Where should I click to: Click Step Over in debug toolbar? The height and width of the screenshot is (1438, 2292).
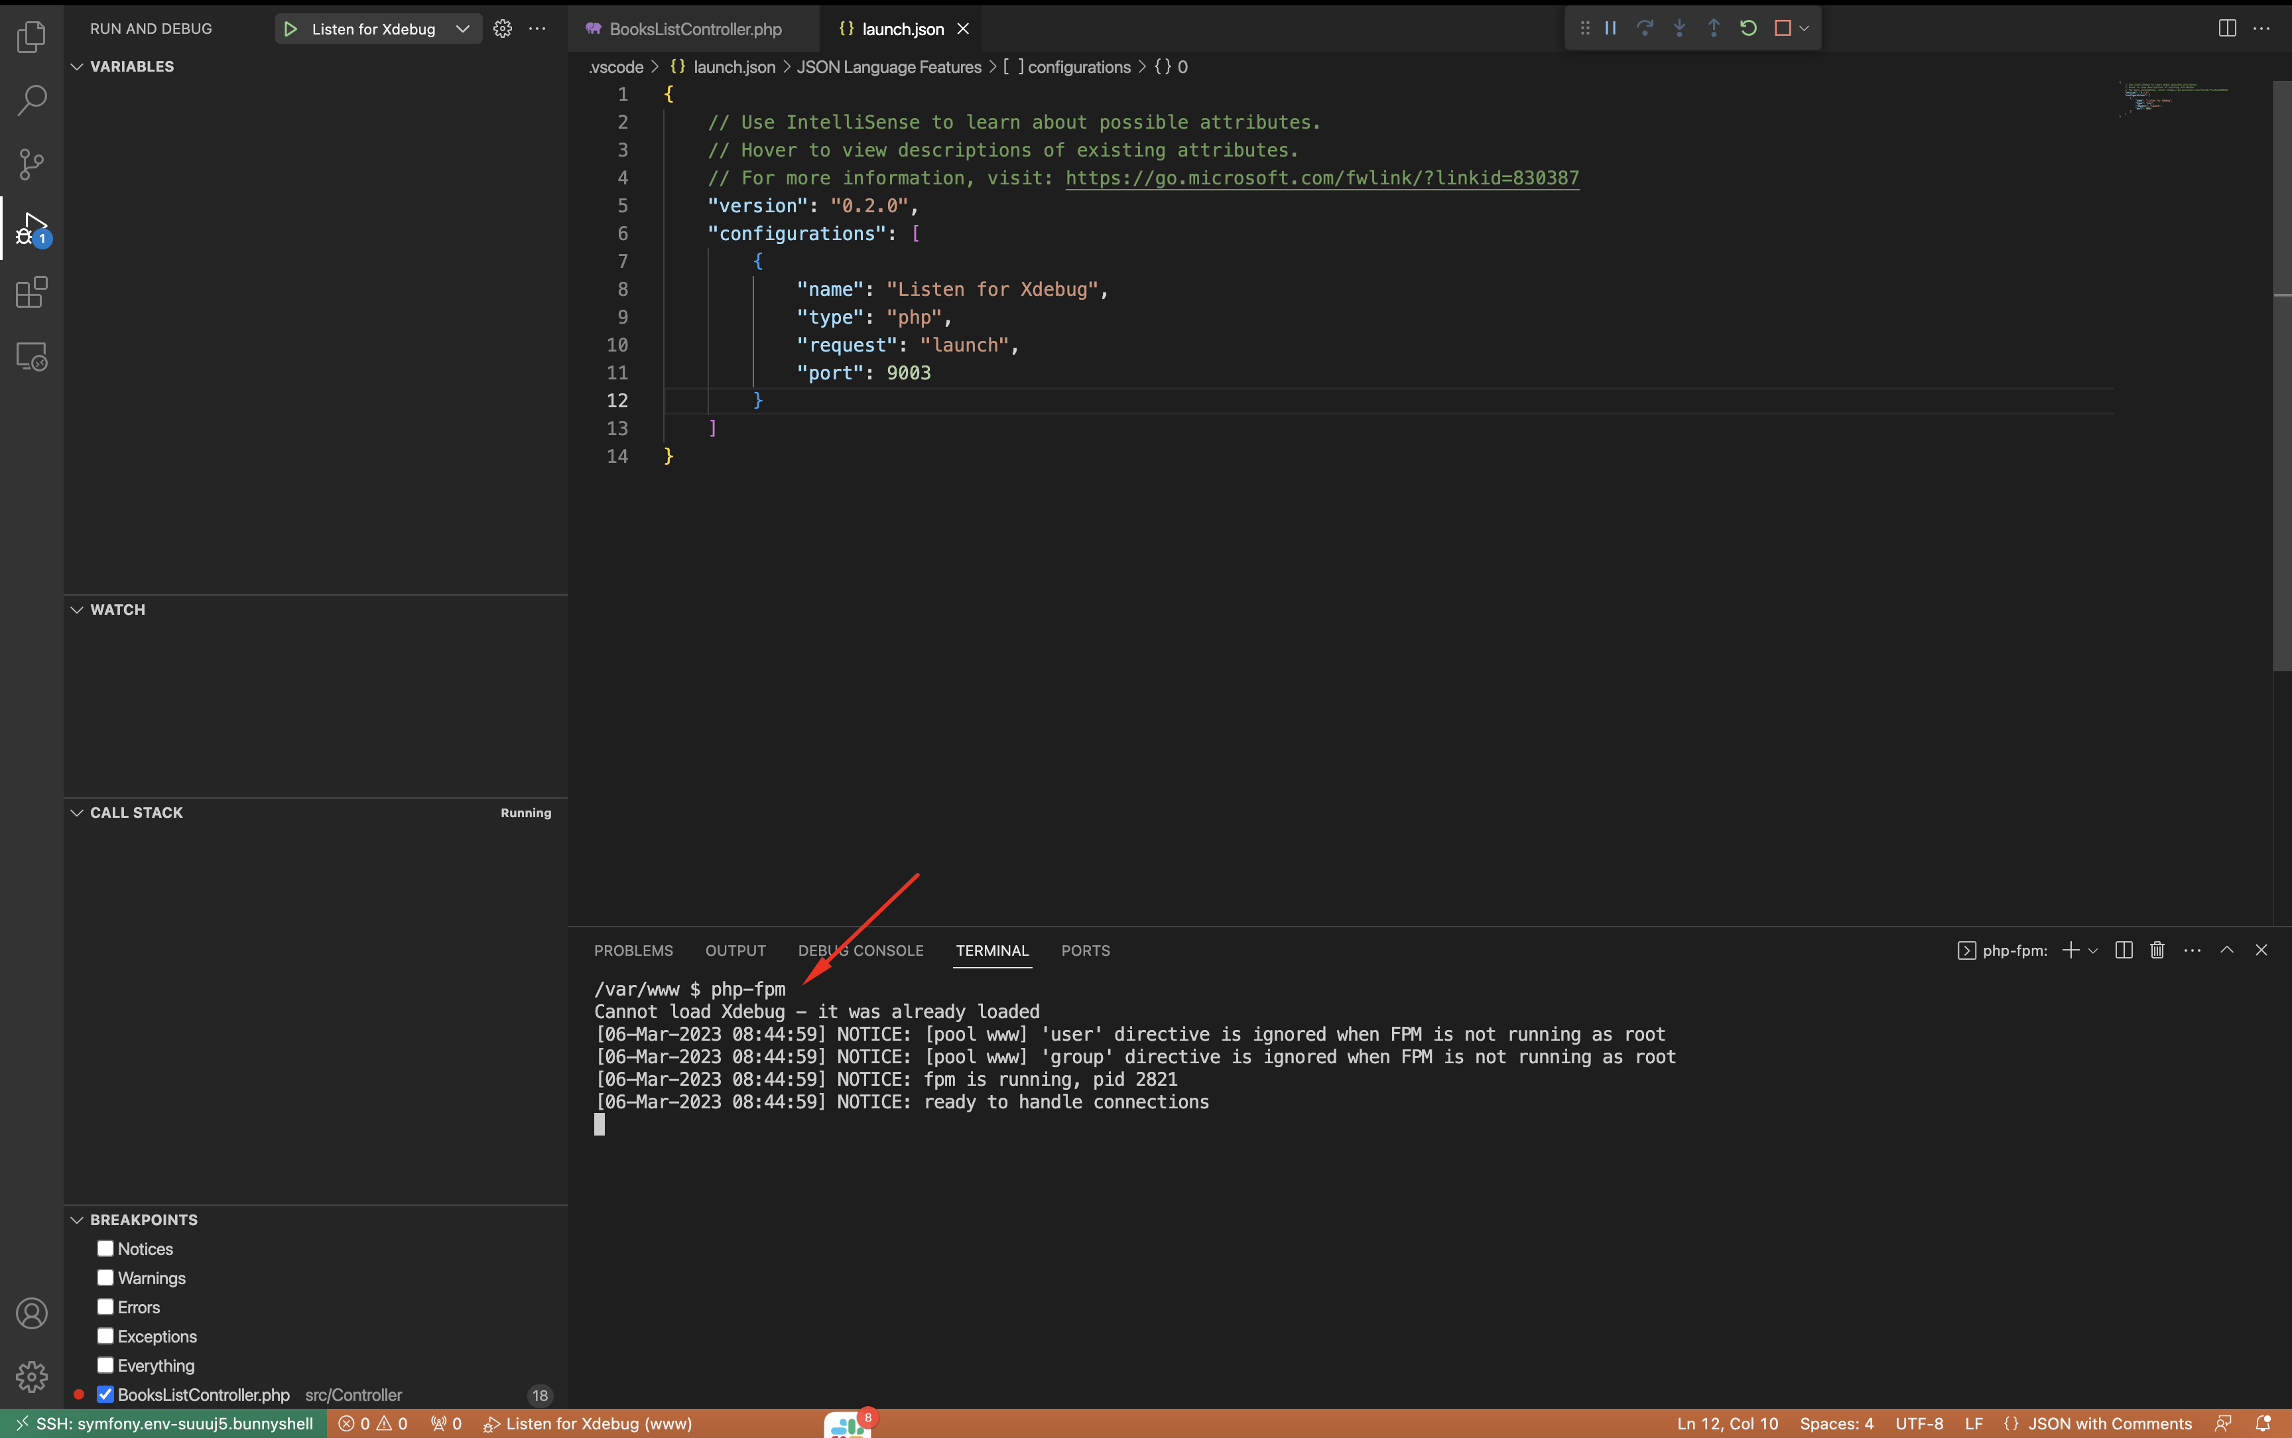1645,28
